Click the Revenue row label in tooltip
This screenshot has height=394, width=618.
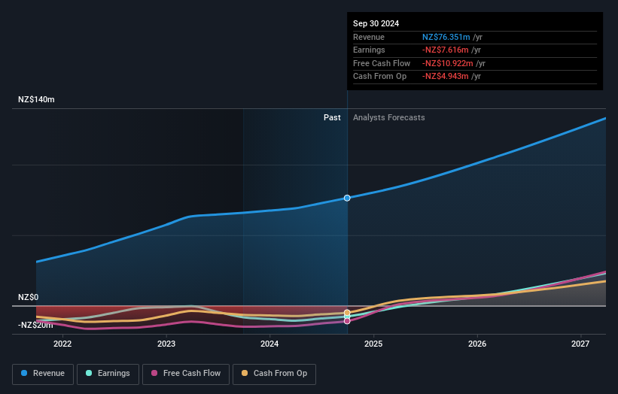[369, 37]
